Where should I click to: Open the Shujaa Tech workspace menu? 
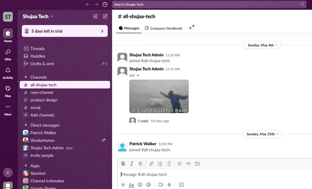(x=38, y=16)
